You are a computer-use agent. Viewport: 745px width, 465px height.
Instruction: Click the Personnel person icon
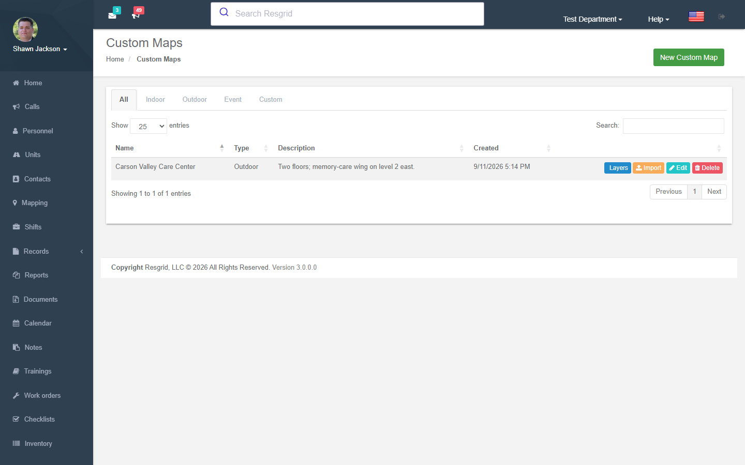[x=16, y=131]
